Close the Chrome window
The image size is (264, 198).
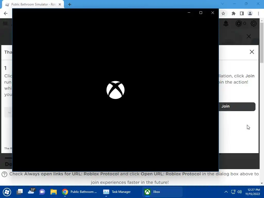[258, 4]
